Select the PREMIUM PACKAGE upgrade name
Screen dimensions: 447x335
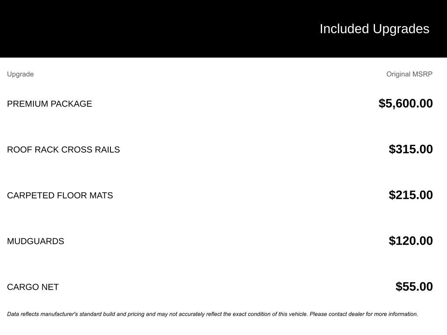pos(49,104)
